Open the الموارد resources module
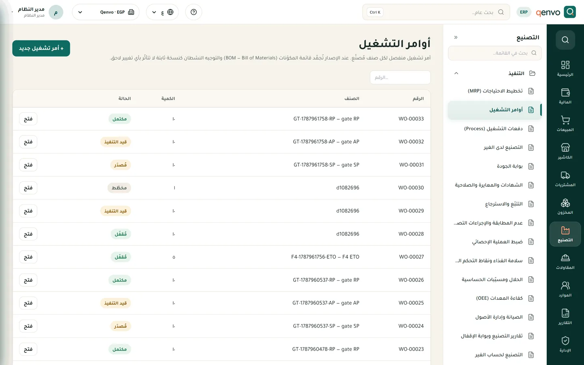Screen dimensions: 584x365 565,289
